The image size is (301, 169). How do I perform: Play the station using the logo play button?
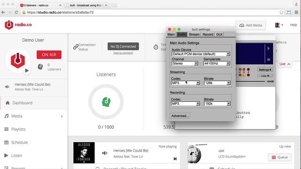(x=27, y=70)
